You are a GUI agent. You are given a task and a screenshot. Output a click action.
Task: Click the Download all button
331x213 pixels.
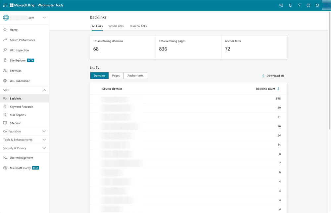(x=273, y=76)
